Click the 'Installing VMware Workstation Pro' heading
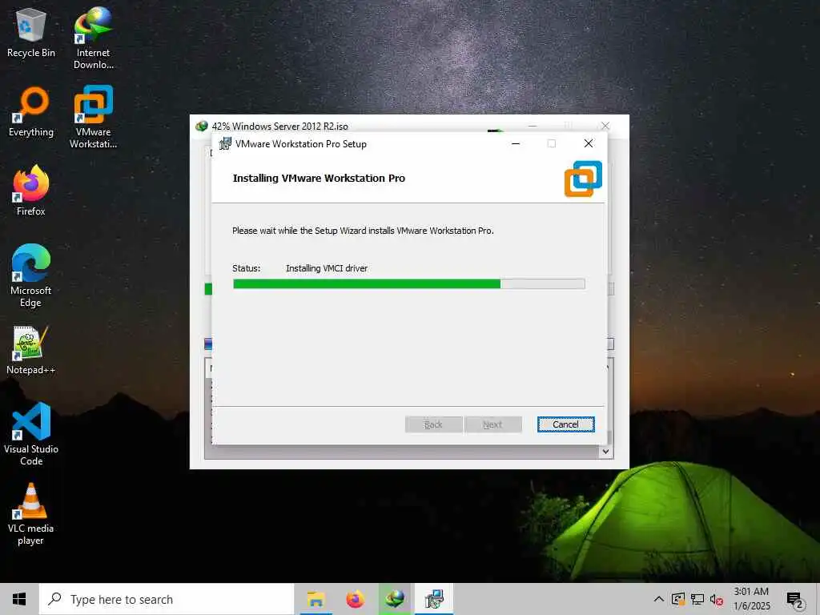 [x=319, y=179]
